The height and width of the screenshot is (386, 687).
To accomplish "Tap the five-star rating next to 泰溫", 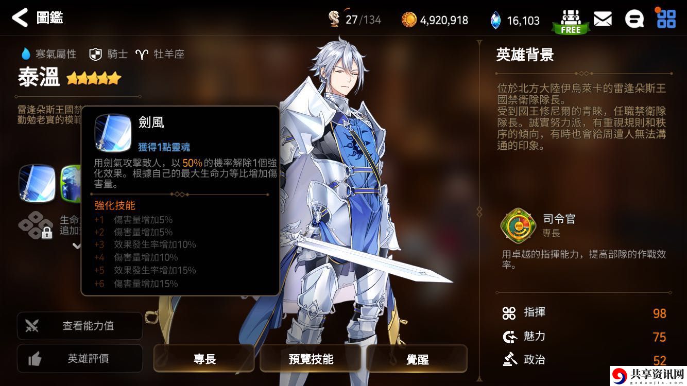I will 94,78.
